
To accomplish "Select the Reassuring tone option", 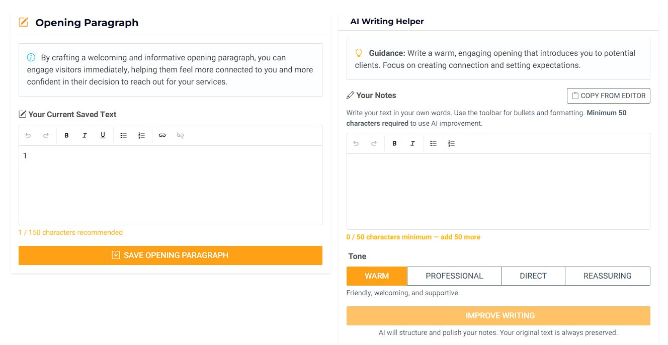I will coord(607,276).
